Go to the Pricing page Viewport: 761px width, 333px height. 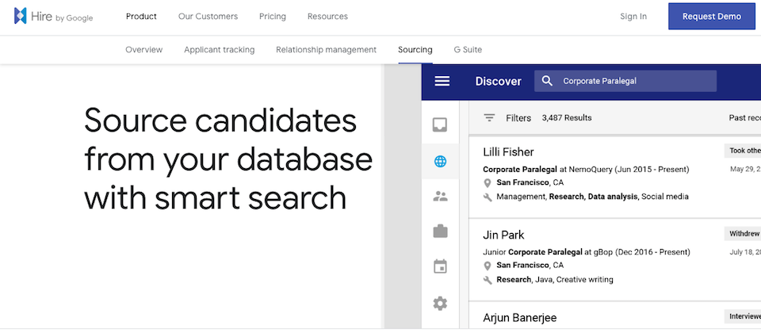tap(272, 17)
